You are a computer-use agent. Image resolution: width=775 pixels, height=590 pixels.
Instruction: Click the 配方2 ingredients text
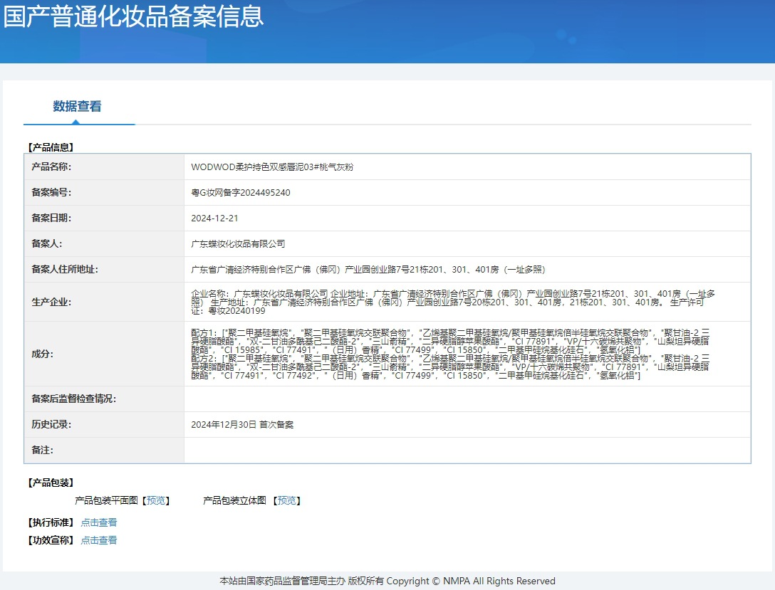(x=450, y=367)
